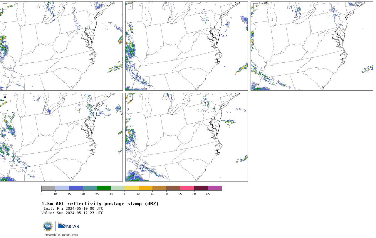Click the colorbar tick label 5

pos(41,194)
